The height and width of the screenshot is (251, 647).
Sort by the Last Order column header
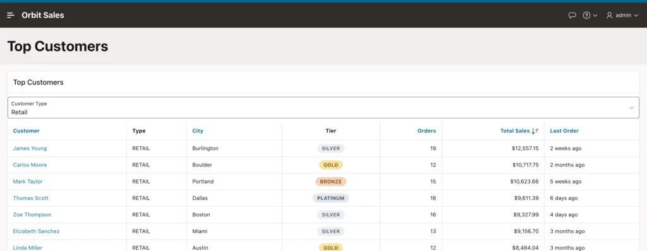pos(564,131)
